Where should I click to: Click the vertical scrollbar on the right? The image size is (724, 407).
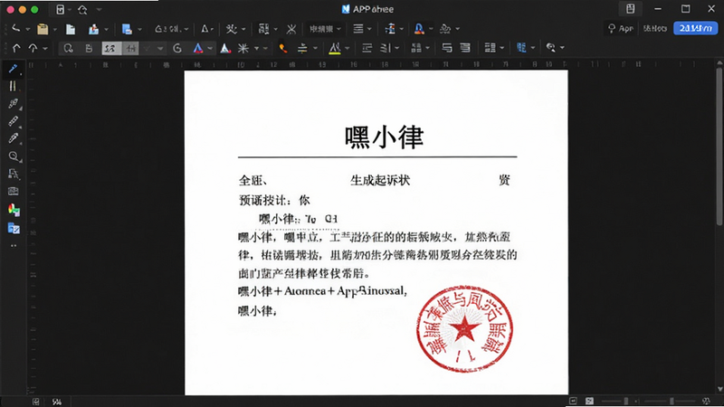719,147
